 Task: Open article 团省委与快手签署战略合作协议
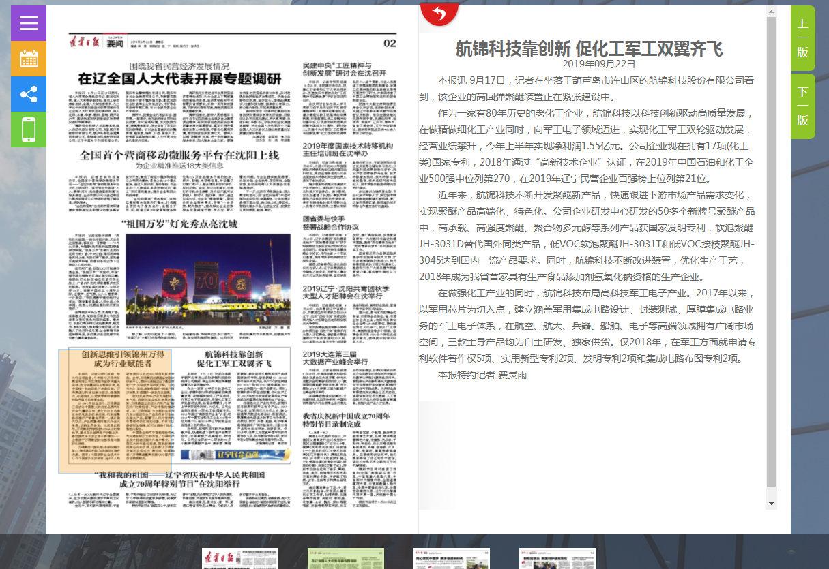[x=330, y=222]
